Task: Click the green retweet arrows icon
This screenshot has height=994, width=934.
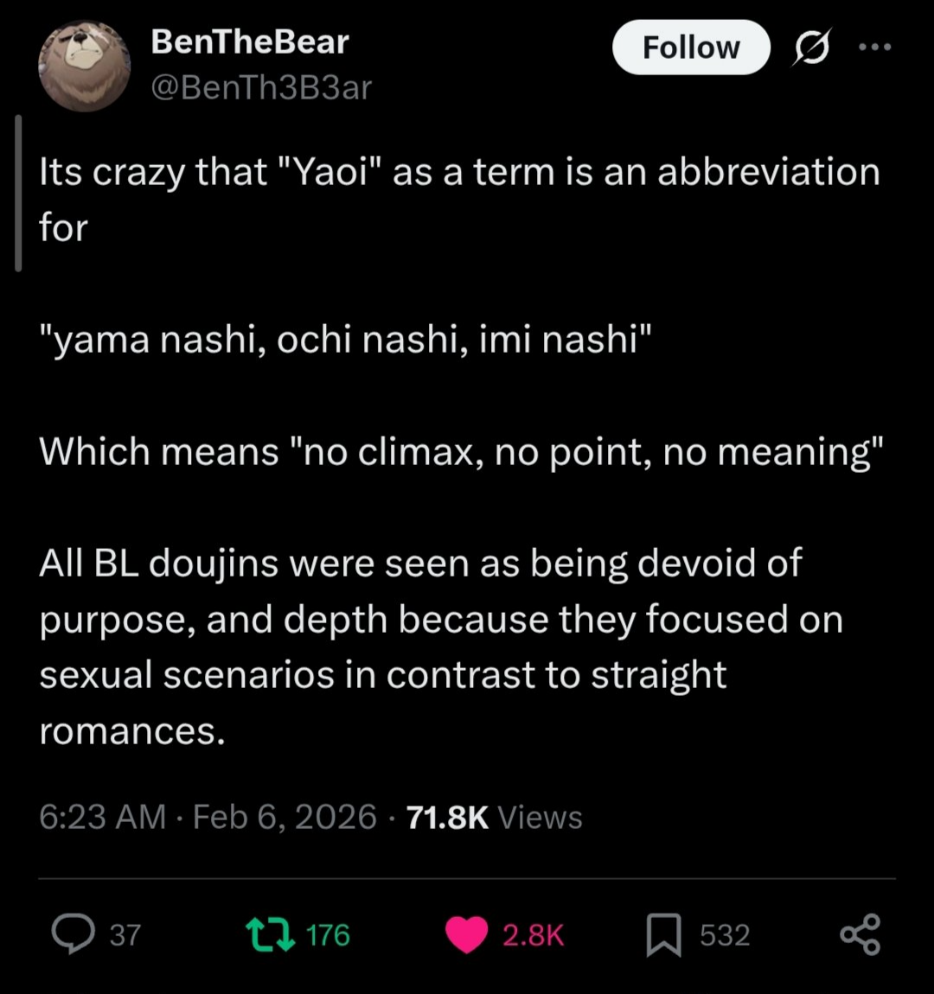Action: click(272, 934)
